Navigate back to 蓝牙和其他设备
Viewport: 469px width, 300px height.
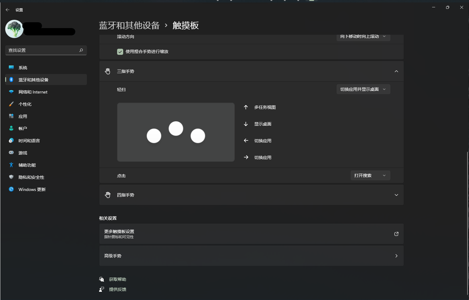pyautogui.click(x=129, y=26)
